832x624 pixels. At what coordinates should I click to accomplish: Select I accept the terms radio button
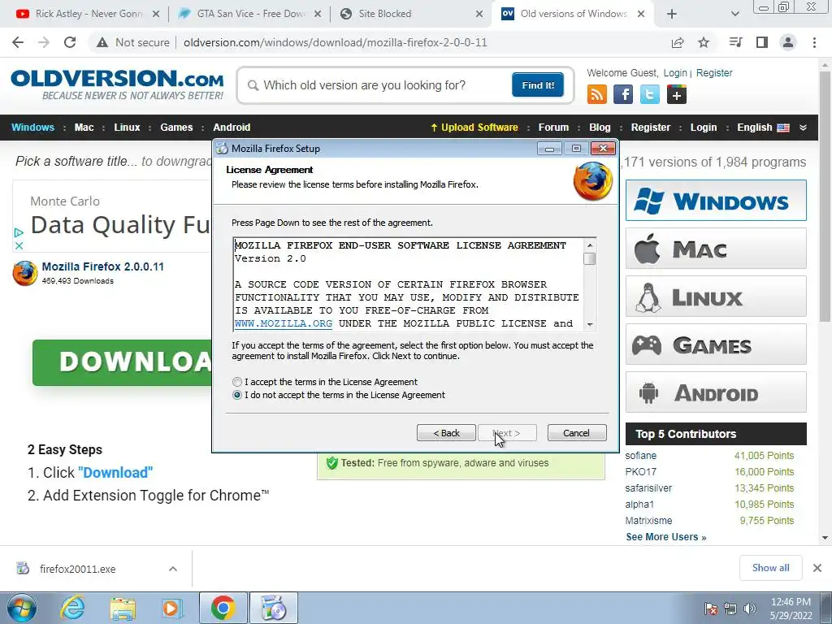pyautogui.click(x=237, y=382)
